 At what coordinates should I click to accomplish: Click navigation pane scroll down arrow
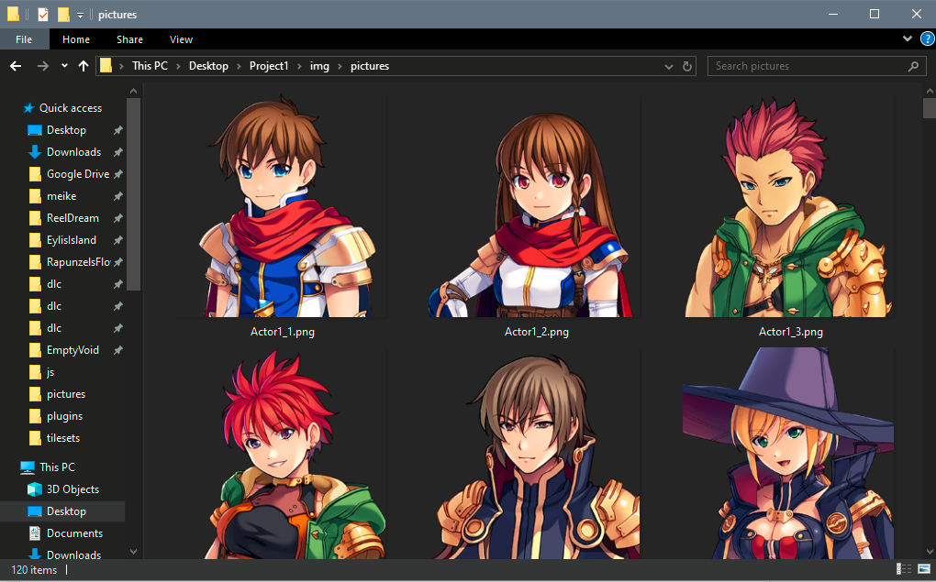[134, 552]
